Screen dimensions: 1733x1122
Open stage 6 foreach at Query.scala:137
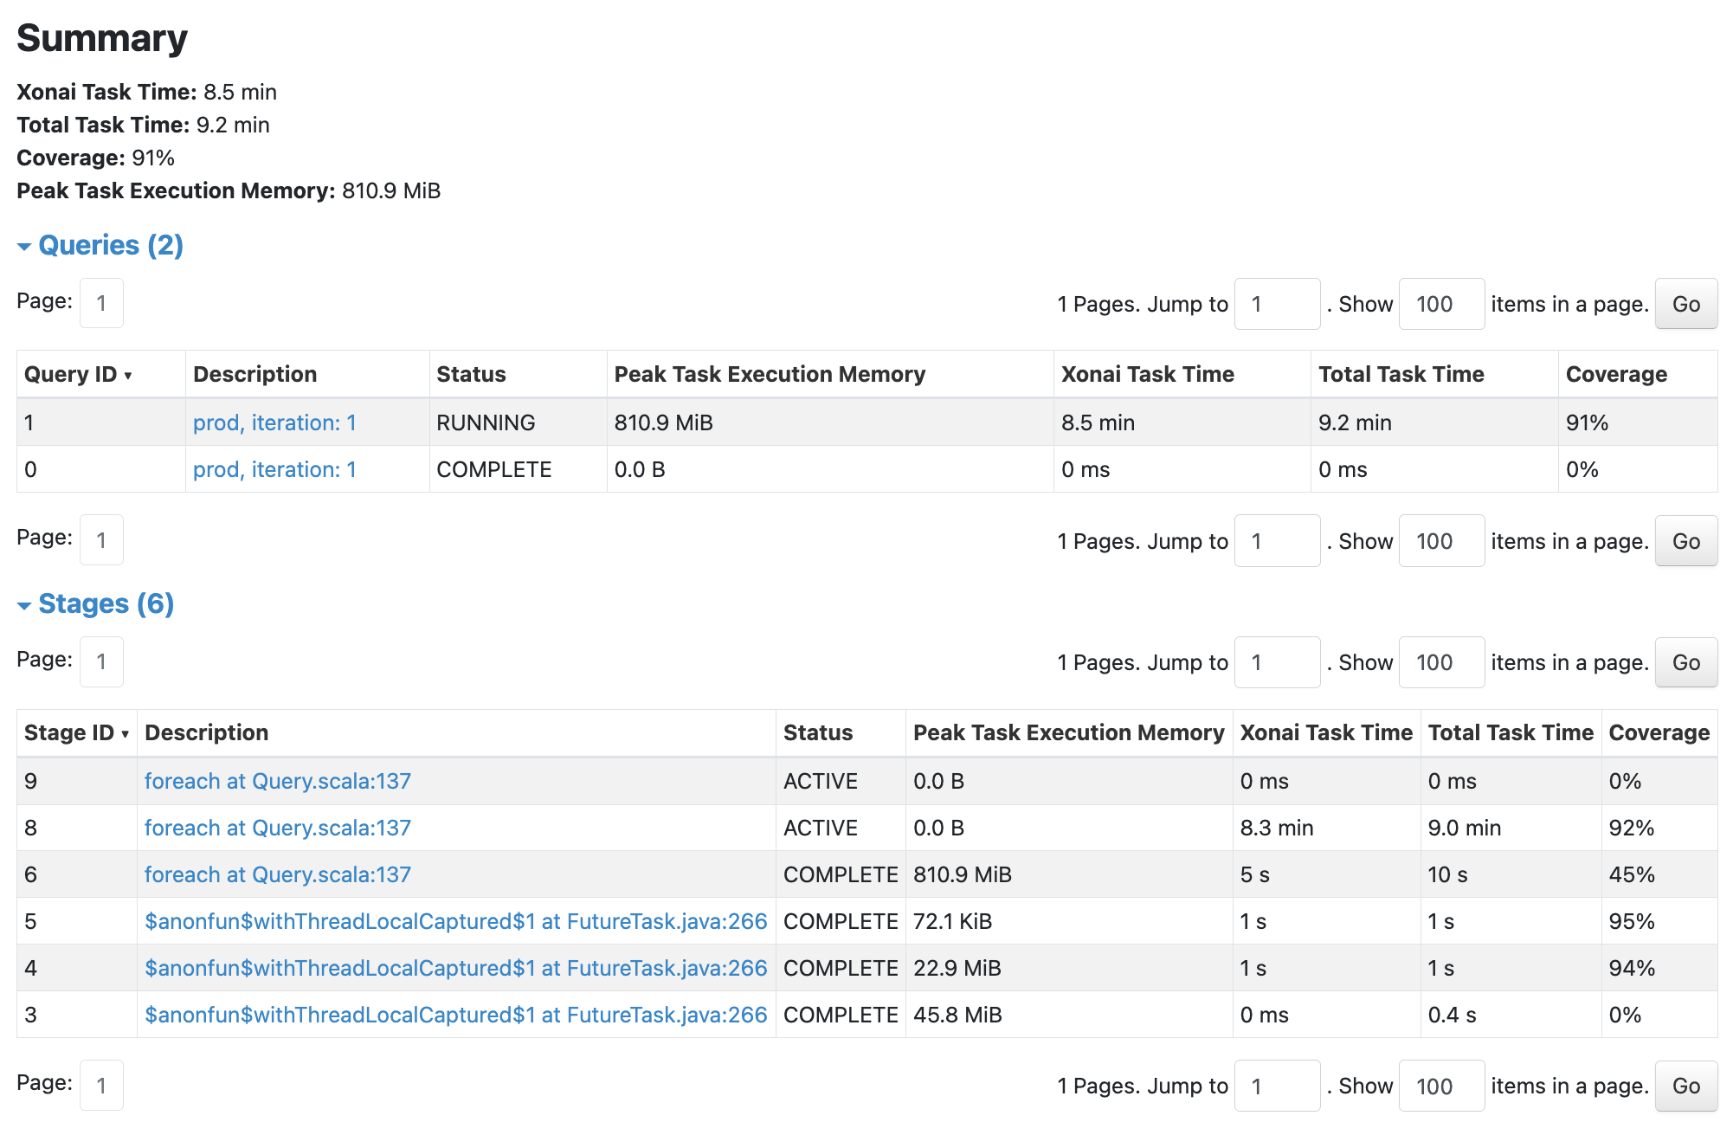click(277, 874)
